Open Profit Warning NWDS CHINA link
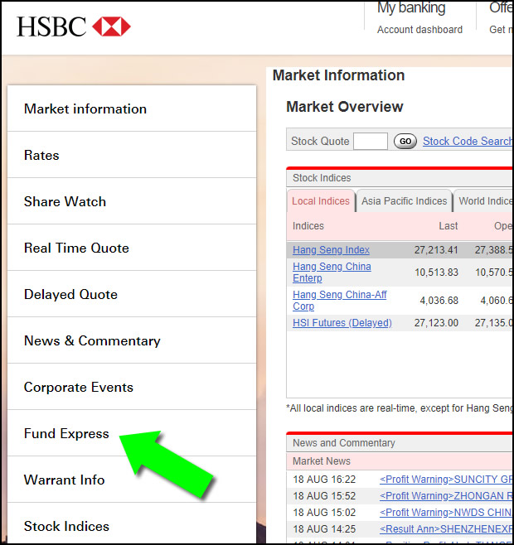 pos(445,513)
